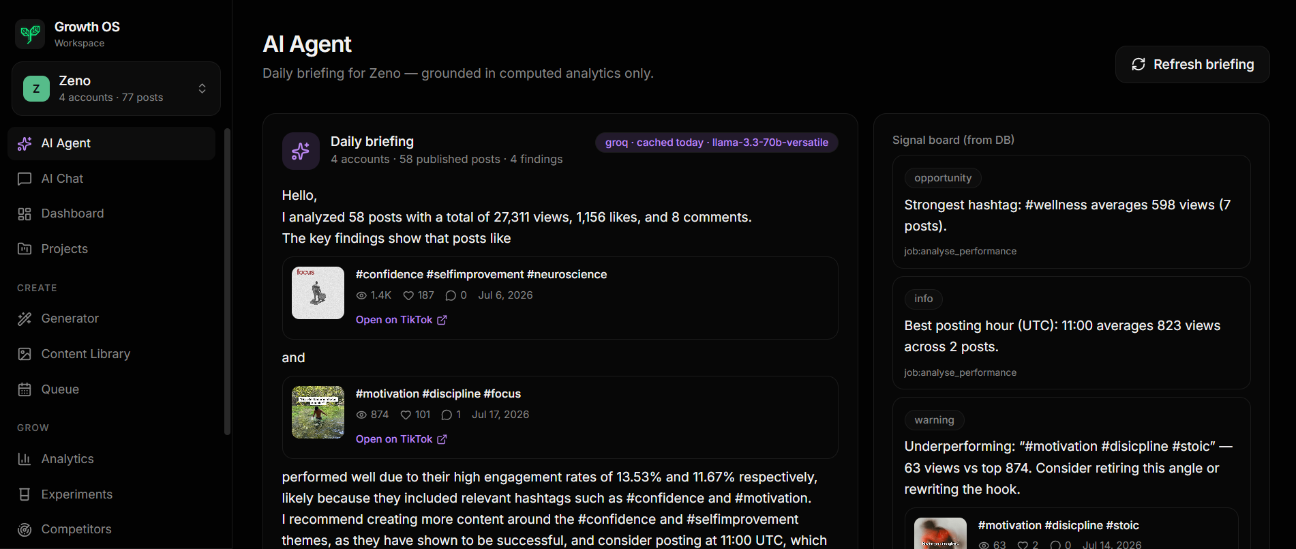The width and height of the screenshot is (1296, 549).
Task: Click the groq cached today model badge
Action: (x=717, y=143)
